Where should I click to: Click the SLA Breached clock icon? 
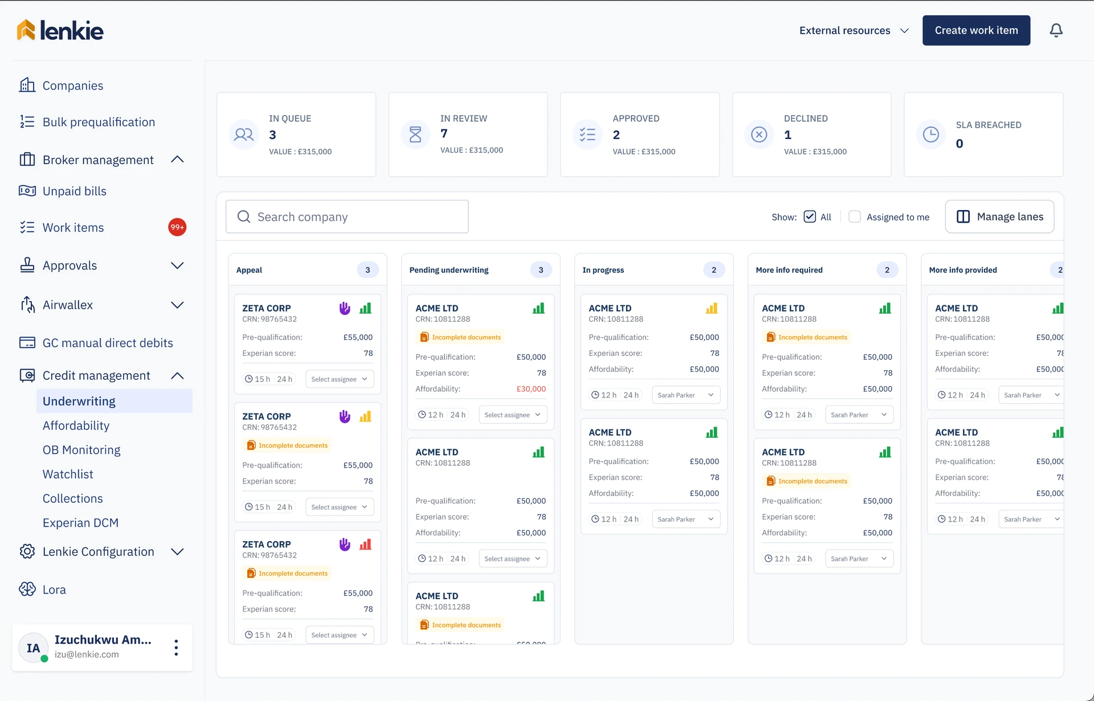931,134
